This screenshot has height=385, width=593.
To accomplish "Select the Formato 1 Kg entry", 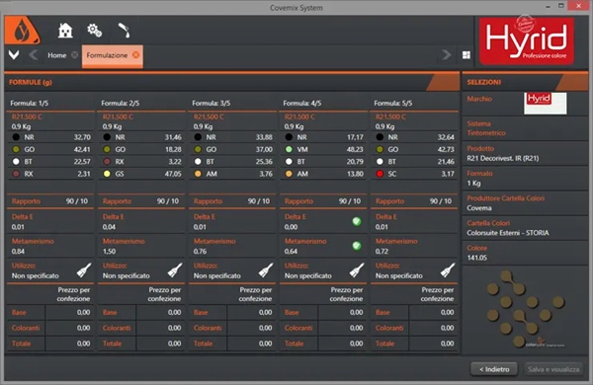I will click(x=525, y=179).
